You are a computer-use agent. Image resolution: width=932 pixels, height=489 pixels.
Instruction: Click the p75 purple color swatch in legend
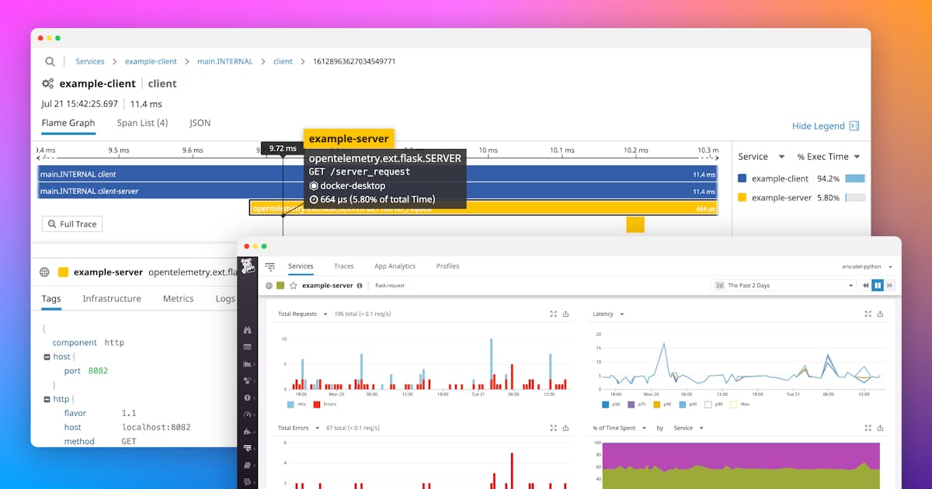[x=631, y=405]
